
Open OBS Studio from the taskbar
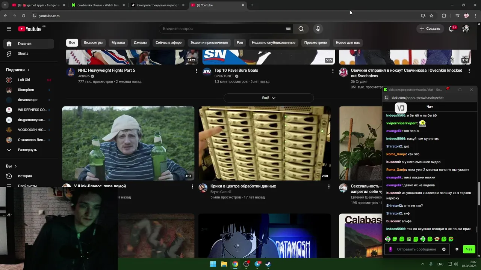click(246, 264)
